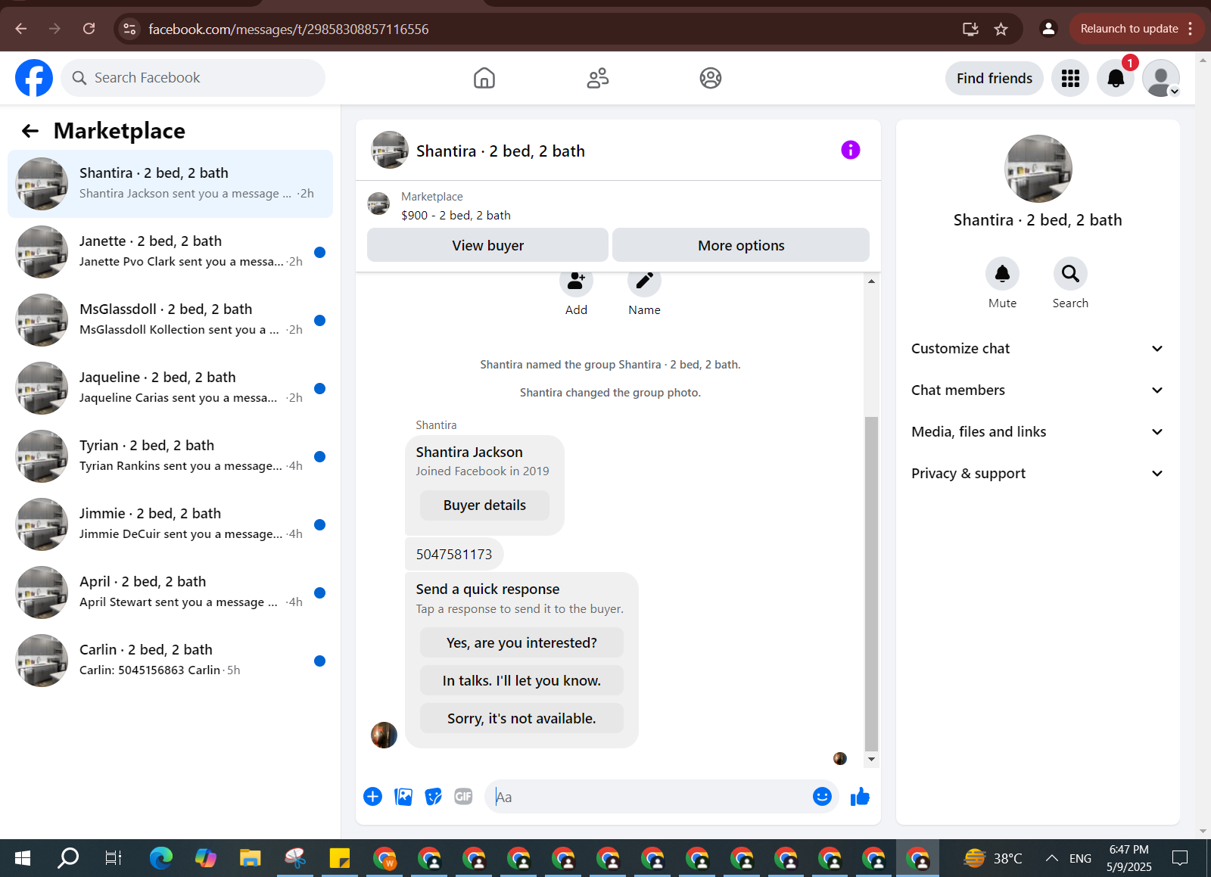Click the Name edit pencil icon
Viewport: 1211px width, 877px height.
[x=644, y=281]
